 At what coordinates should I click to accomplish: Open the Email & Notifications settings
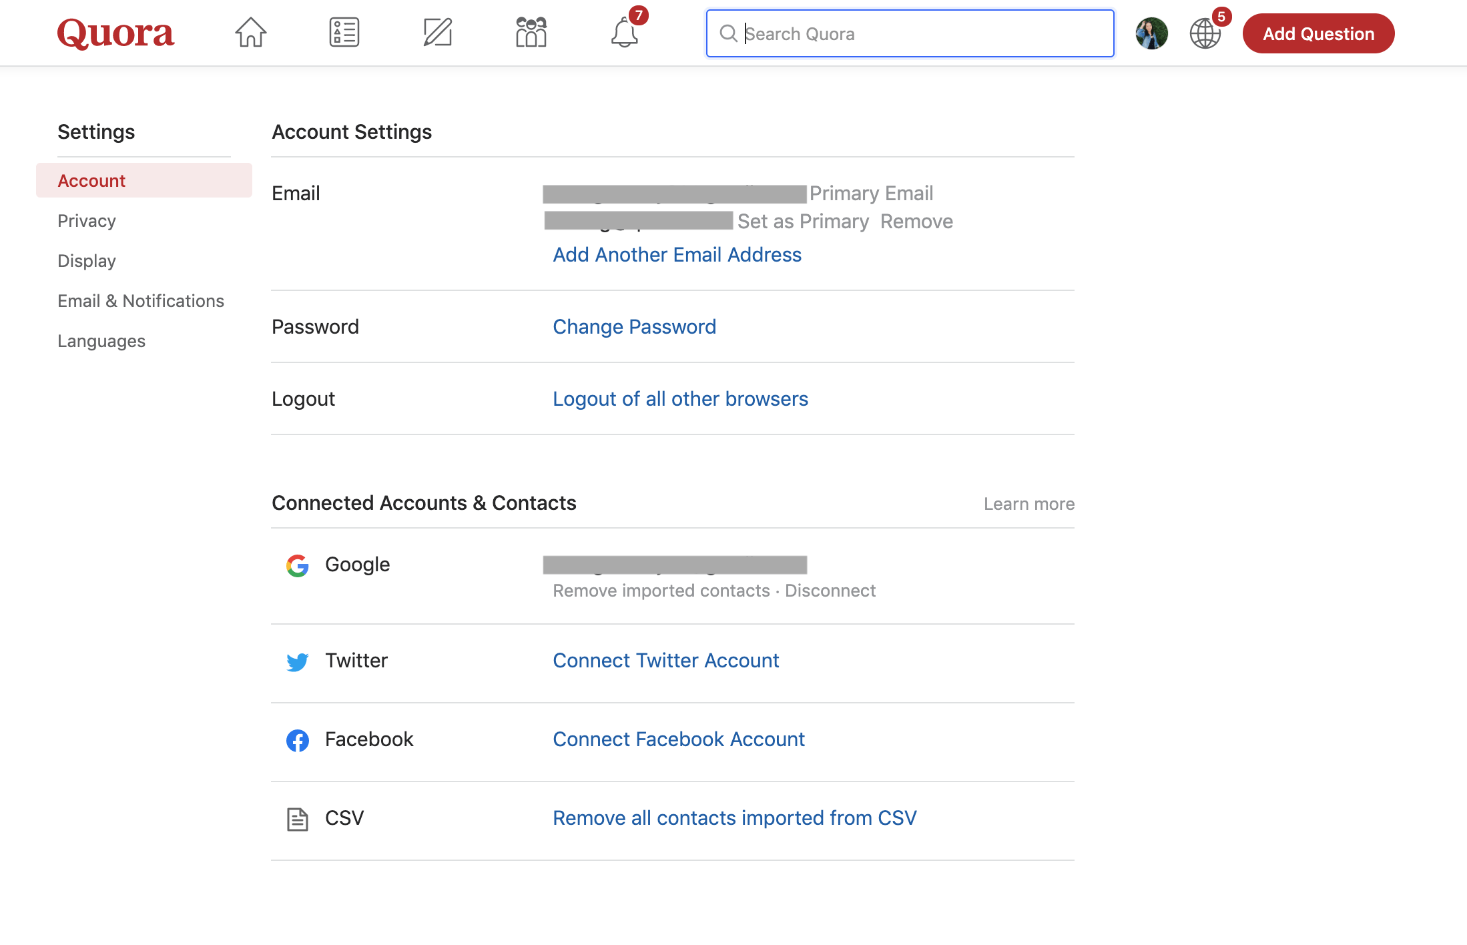click(141, 300)
